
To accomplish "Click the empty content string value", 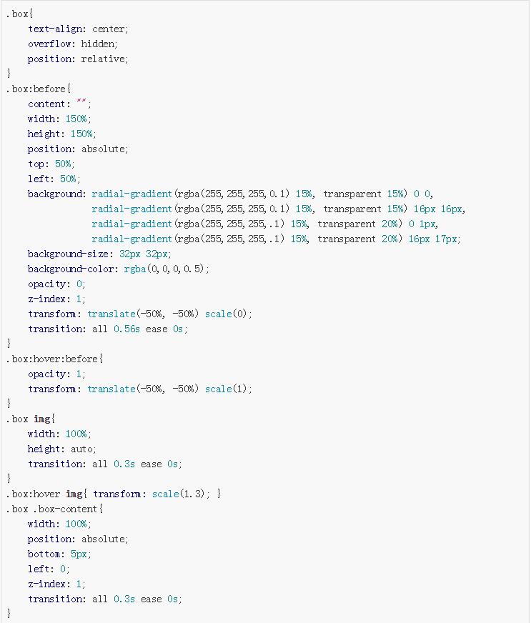I will [x=81, y=104].
